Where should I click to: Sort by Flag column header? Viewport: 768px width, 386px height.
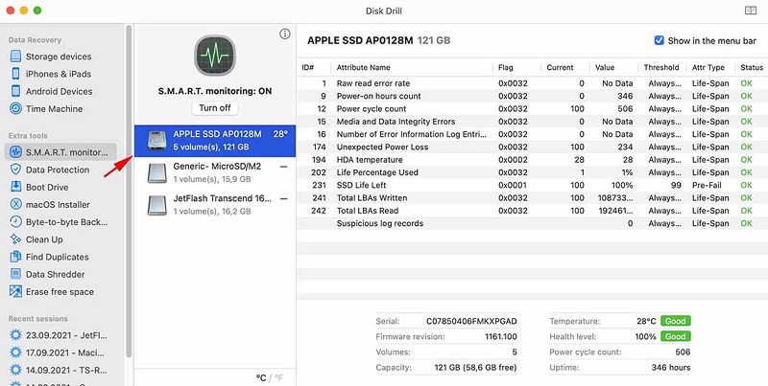pos(506,67)
